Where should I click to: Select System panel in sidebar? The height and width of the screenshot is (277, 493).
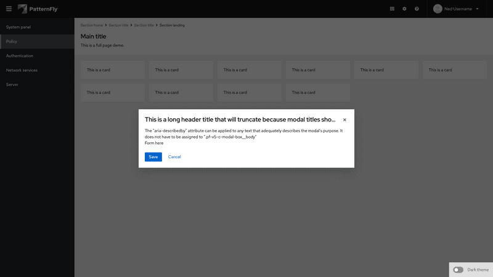point(18,27)
